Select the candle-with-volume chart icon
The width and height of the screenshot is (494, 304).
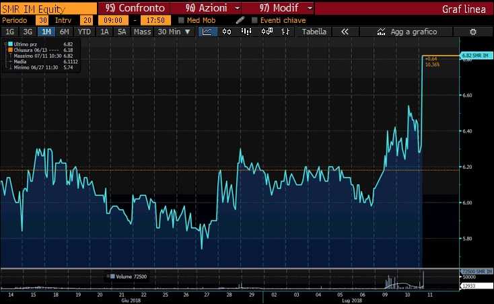[x=267, y=32]
